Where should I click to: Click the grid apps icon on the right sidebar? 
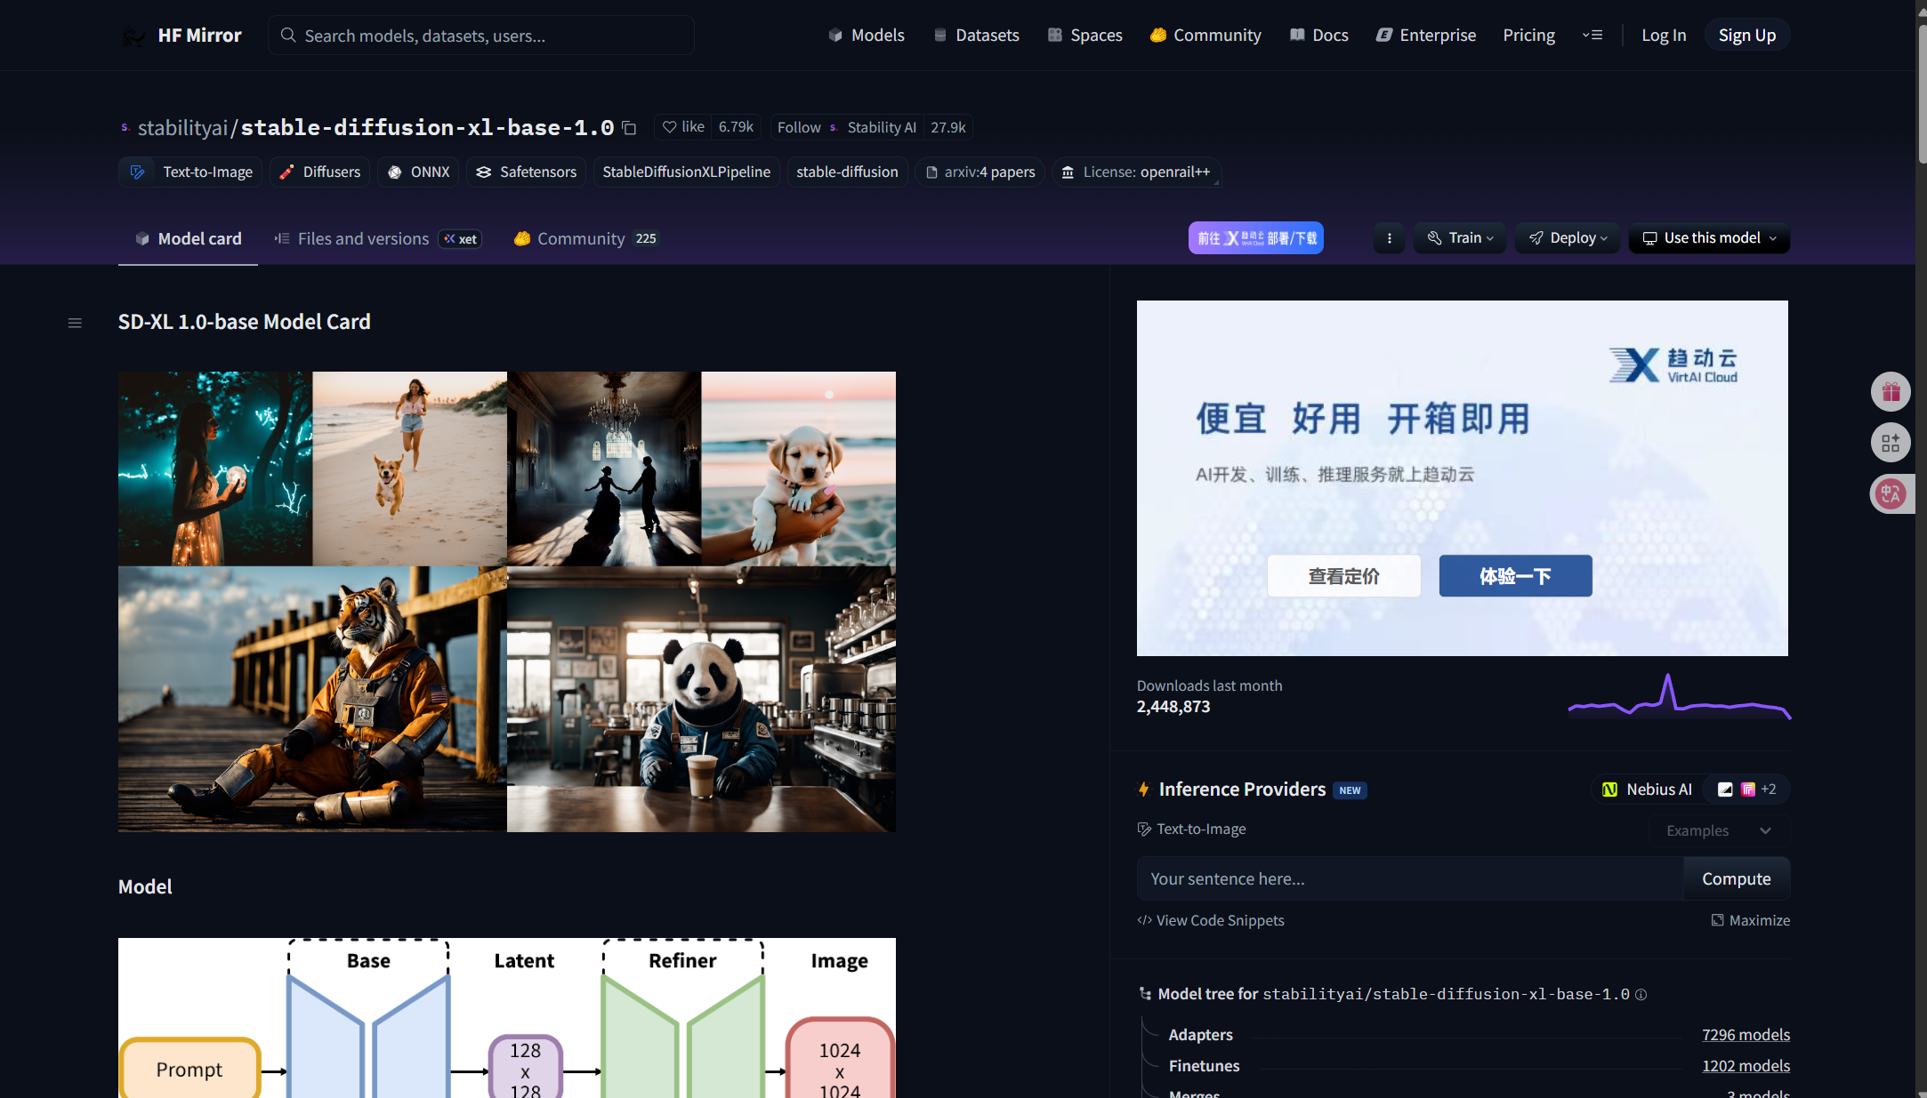click(x=1891, y=442)
